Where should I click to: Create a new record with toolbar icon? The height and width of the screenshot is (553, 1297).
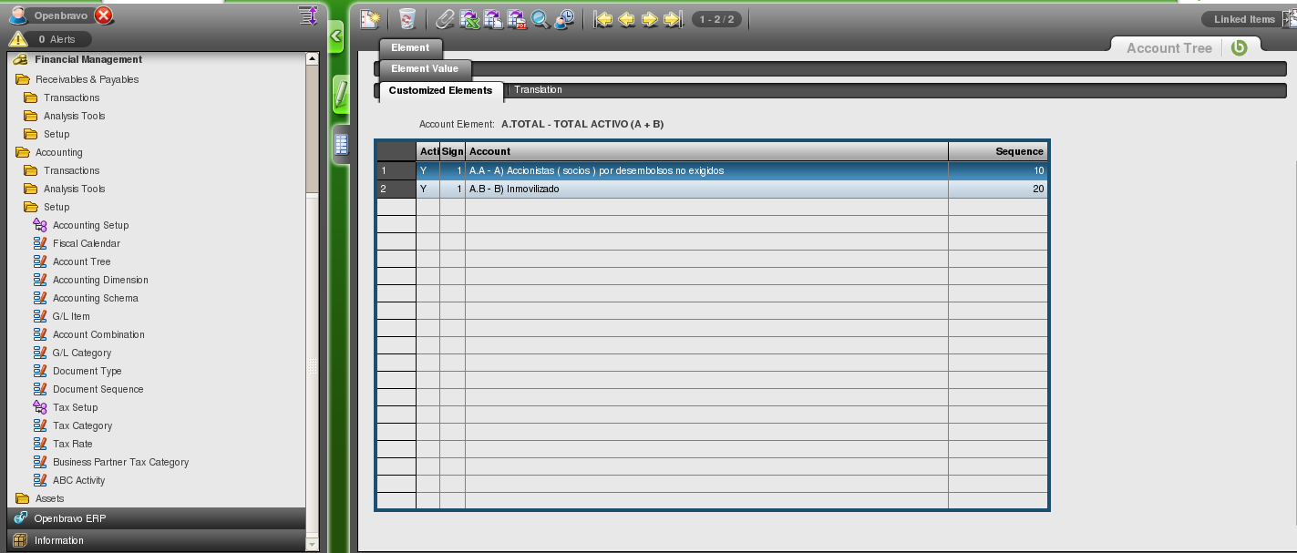click(x=370, y=19)
